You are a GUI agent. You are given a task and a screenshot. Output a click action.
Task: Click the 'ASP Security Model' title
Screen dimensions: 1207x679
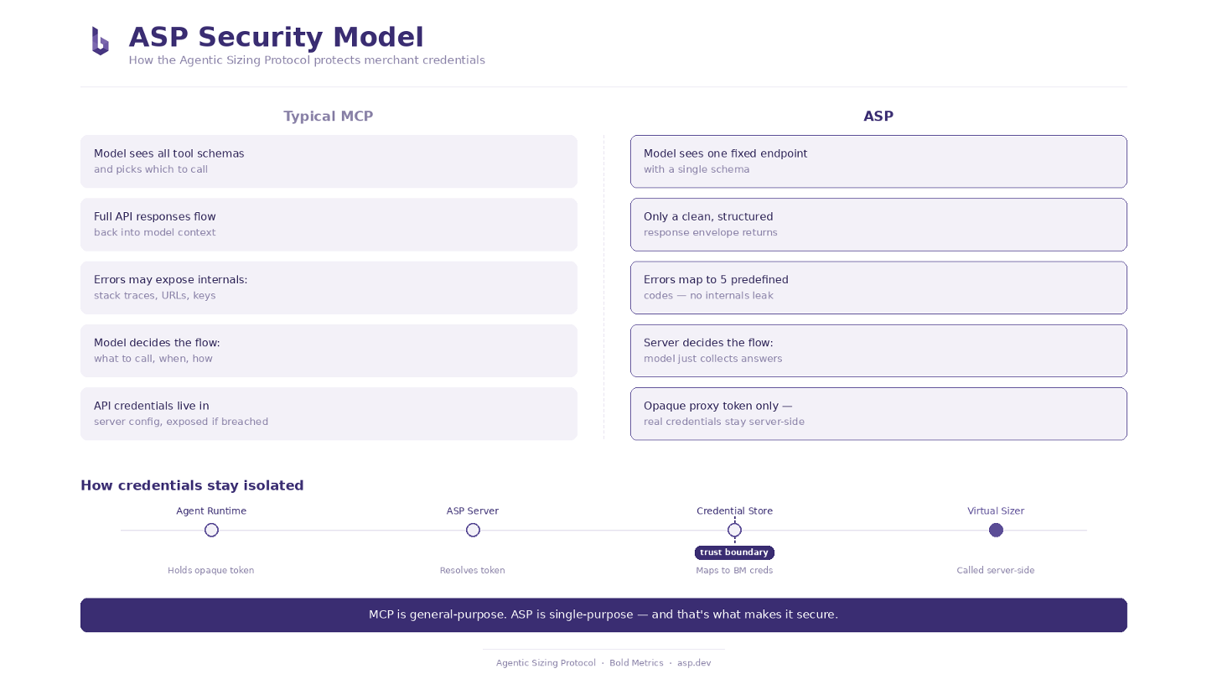coord(276,38)
